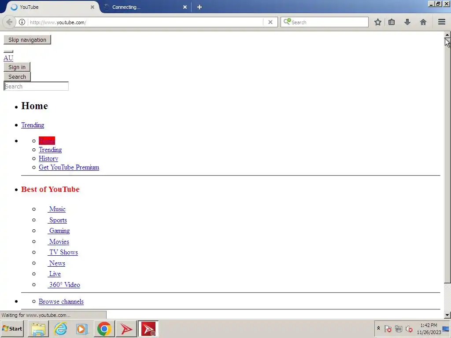Launch Google Chrome from taskbar

tap(104, 328)
